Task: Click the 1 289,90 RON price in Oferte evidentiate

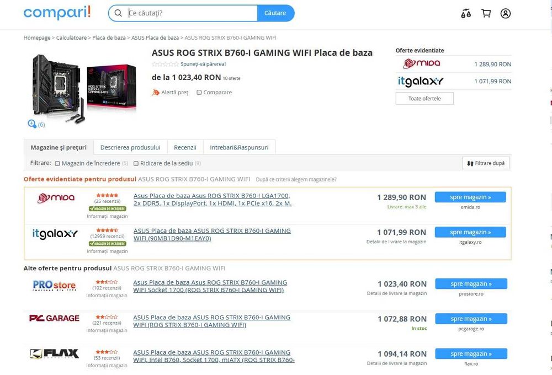Action: [492, 64]
